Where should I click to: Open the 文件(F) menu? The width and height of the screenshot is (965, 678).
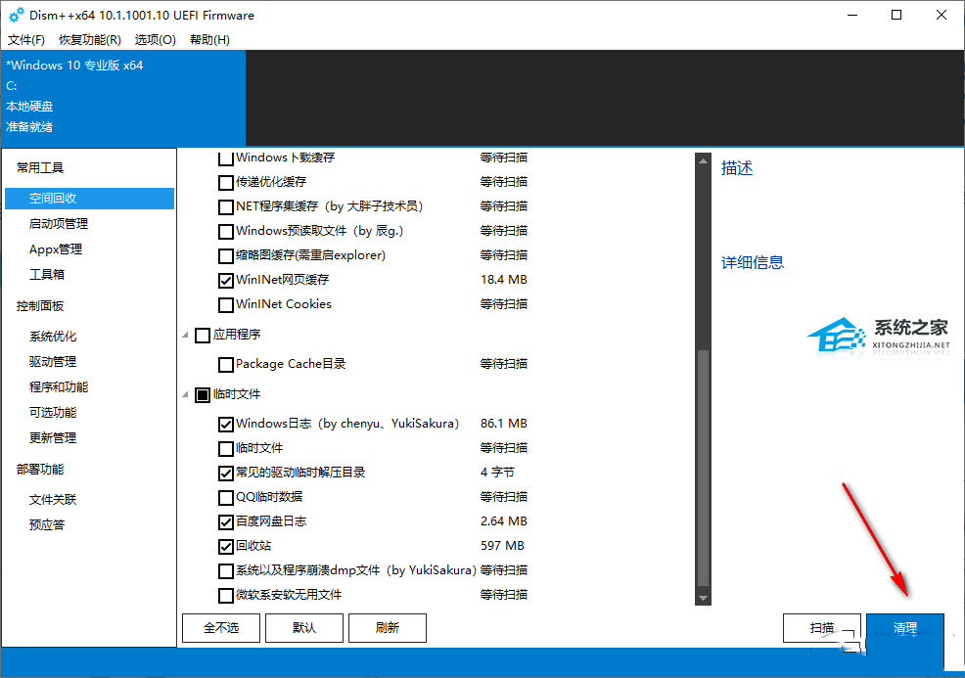[25, 40]
